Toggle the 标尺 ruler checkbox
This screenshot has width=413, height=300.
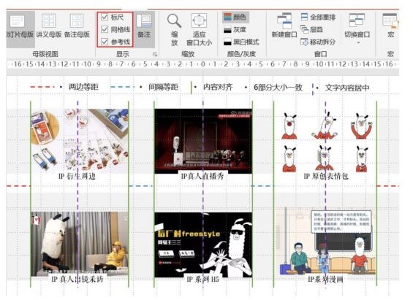(x=105, y=17)
